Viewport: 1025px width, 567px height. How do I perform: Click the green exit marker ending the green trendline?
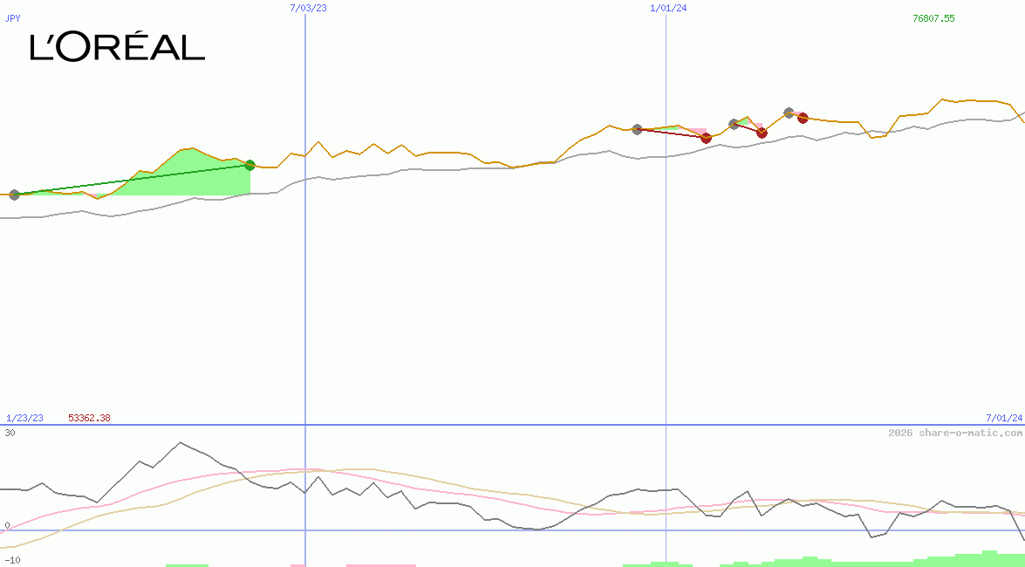pos(250,165)
